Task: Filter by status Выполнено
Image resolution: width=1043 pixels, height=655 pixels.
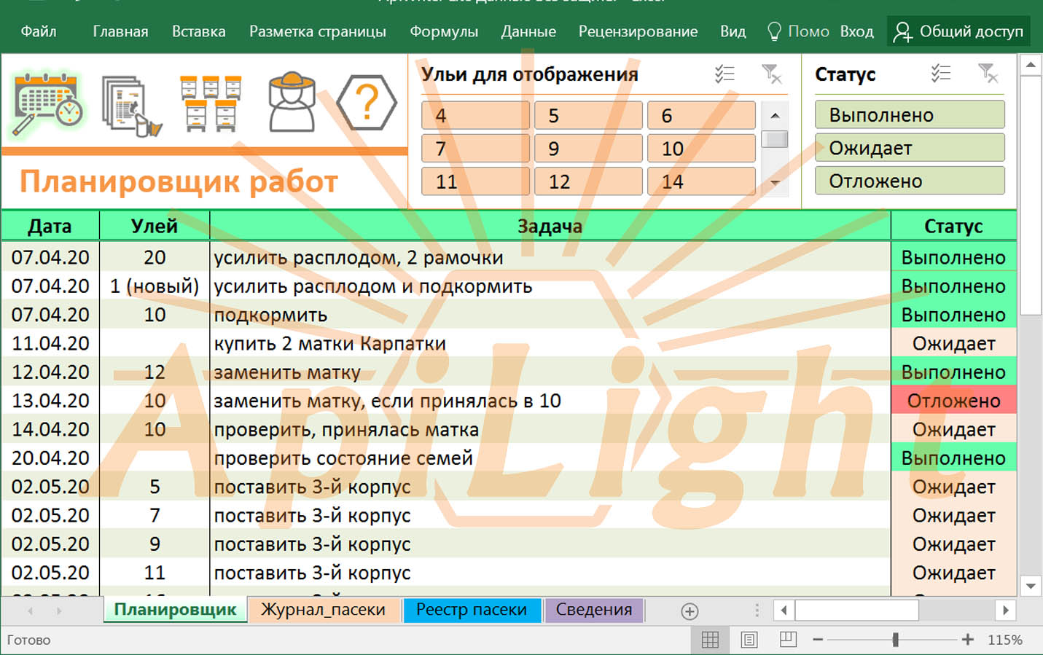Action: [909, 115]
